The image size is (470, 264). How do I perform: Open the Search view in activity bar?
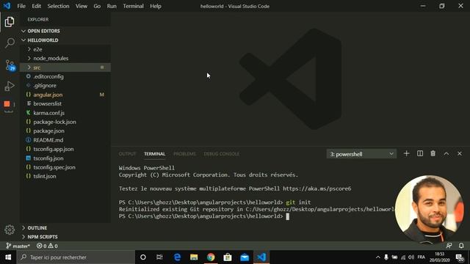coord(10,43)
